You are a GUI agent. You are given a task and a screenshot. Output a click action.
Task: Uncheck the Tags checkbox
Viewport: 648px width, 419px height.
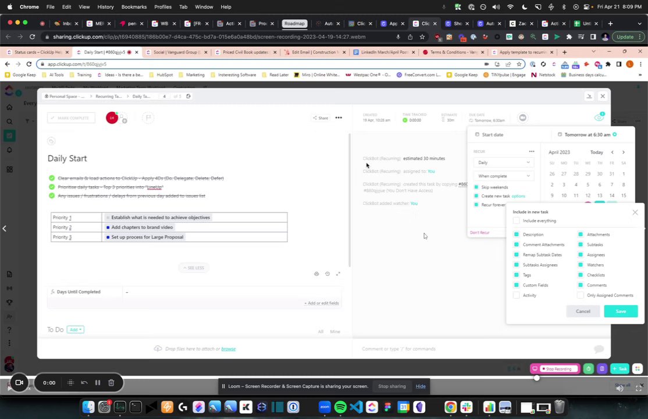pyautogui.click(x=516, y=275)
